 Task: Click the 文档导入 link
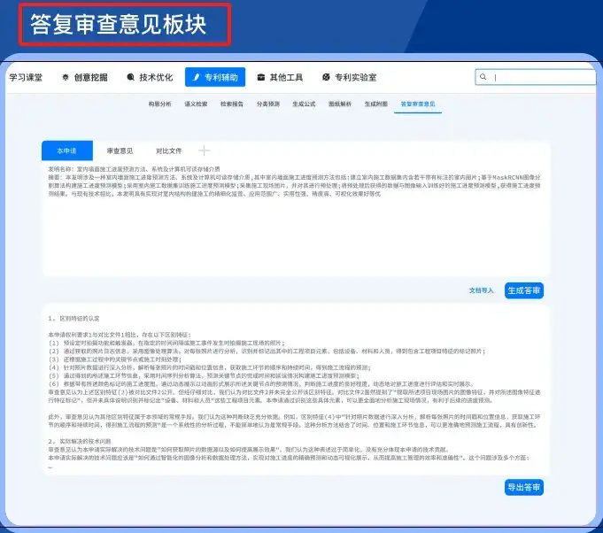481,290
